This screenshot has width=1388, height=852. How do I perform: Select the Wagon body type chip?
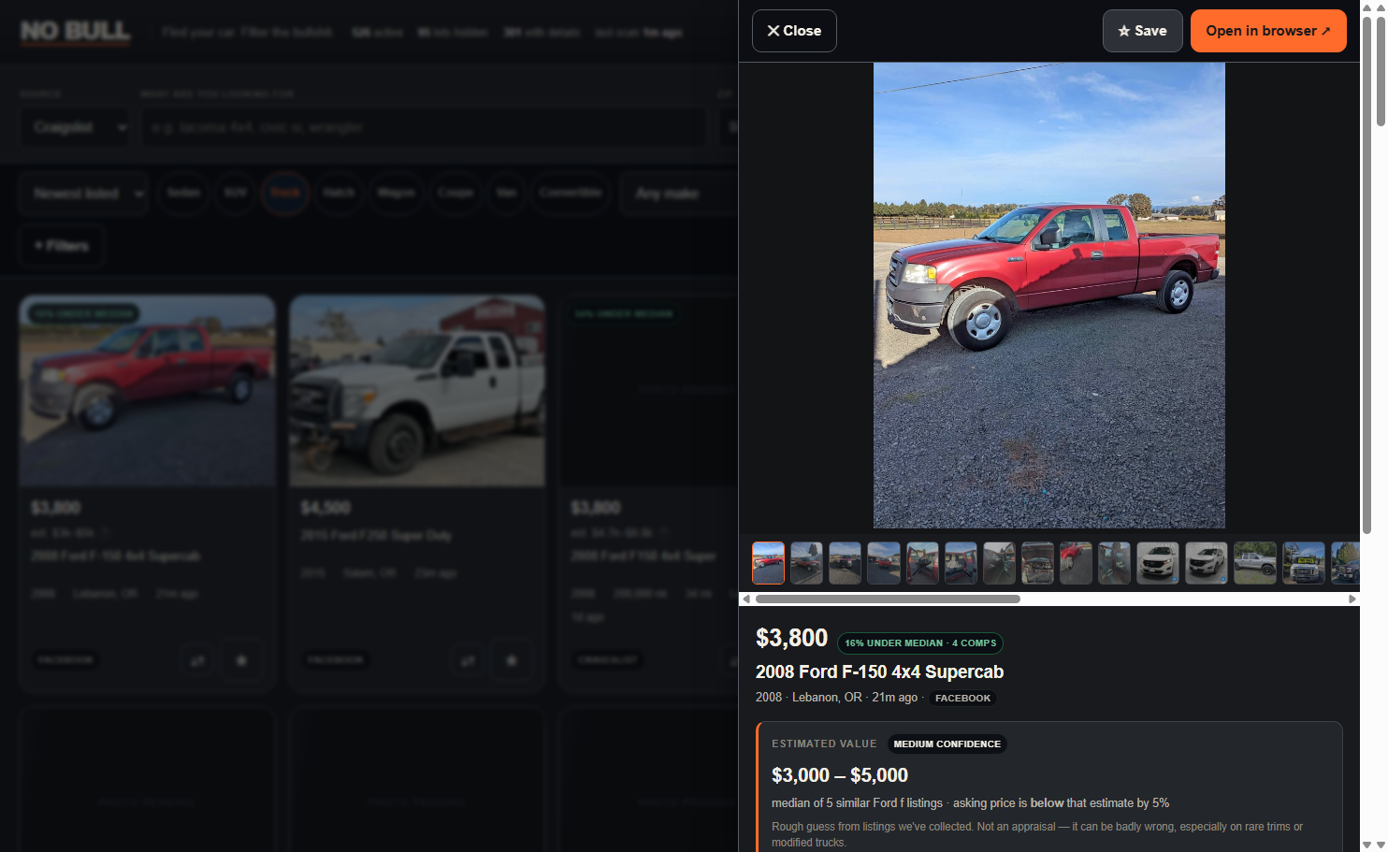point(397,193)
